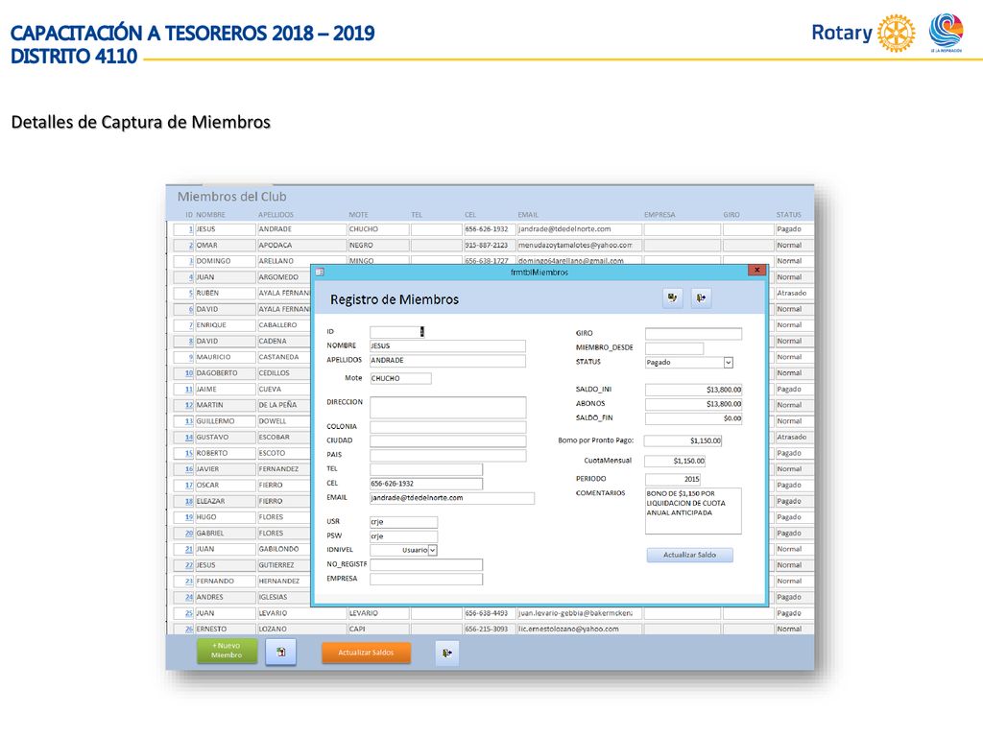Screen dimensions: 983x737
Task: Click the CuotaMensual amount field
Action: click(x=675, y=462)
